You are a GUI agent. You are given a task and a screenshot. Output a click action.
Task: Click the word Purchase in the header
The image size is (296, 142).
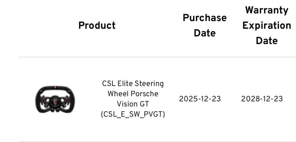(205, 18)
